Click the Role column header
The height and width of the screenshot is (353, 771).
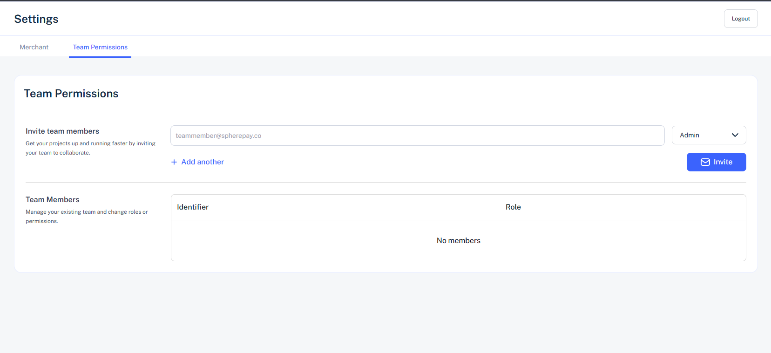click(513, 207)
